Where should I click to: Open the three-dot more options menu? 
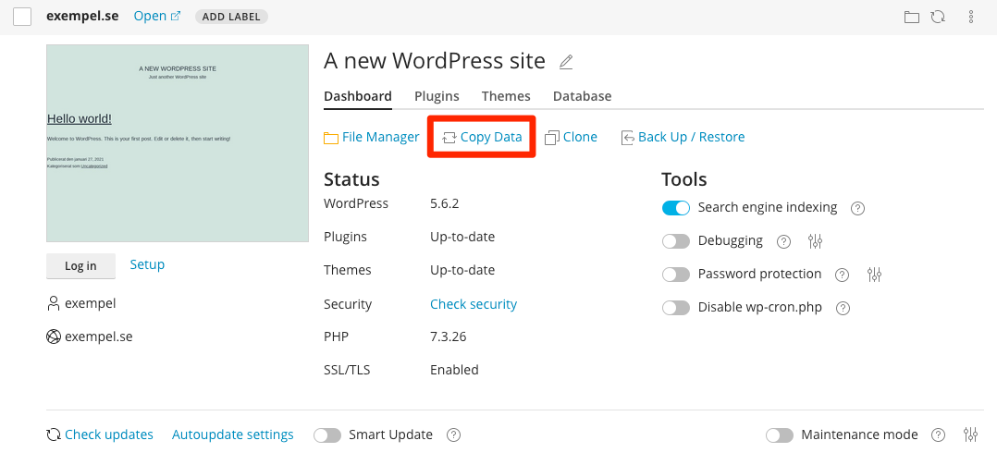[x=970, y=17]
